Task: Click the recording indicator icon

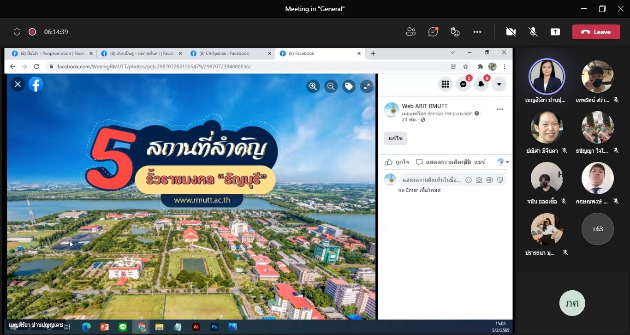Action: [32, 32]
